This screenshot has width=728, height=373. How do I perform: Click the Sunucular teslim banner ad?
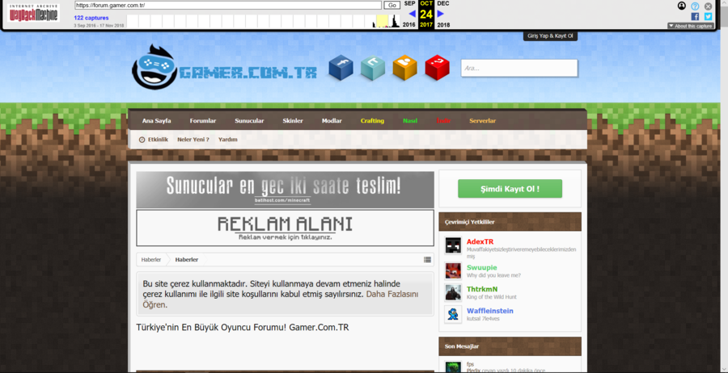coord(285,190)
